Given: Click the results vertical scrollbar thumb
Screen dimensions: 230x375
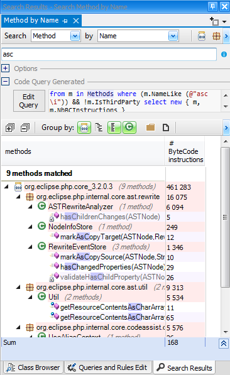Looking at the screenshot, I should tap(225, 217).
